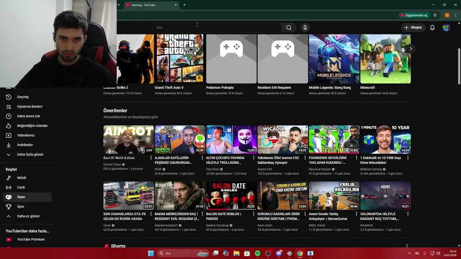The image size is (461, 259).
Task: Open options menu for ALTIN ÇOCUK'U video
Action: (254, 158)
